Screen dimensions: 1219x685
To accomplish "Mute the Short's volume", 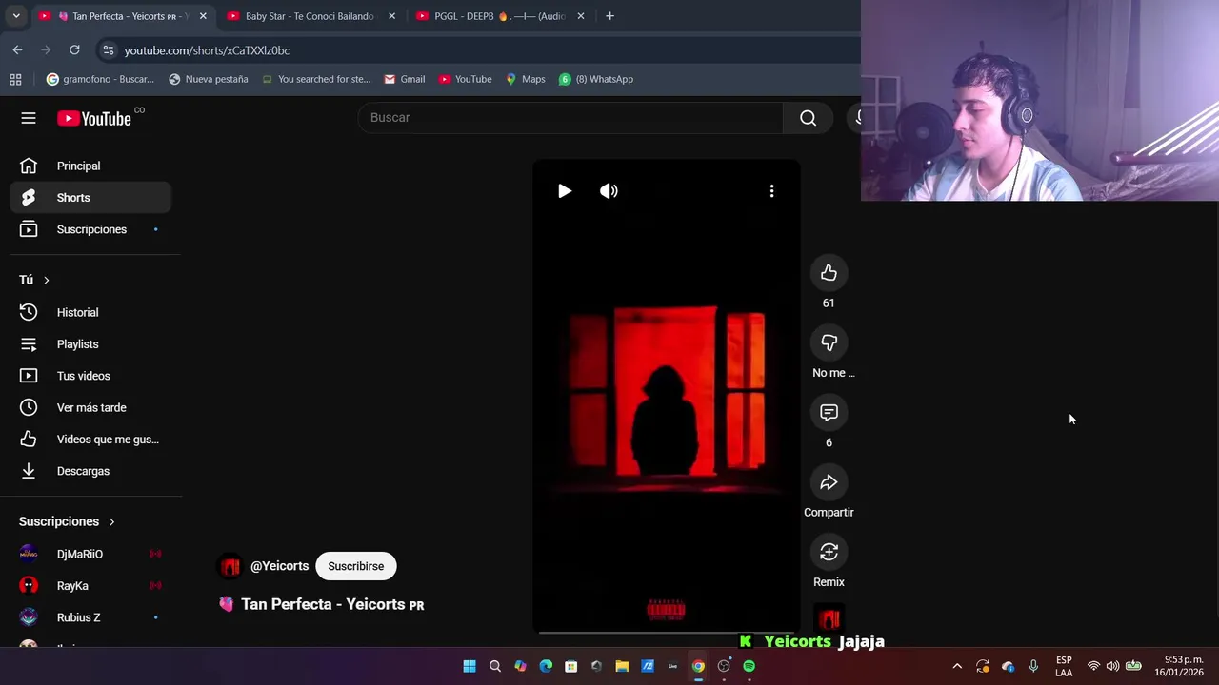I will (x=609, y=191).
